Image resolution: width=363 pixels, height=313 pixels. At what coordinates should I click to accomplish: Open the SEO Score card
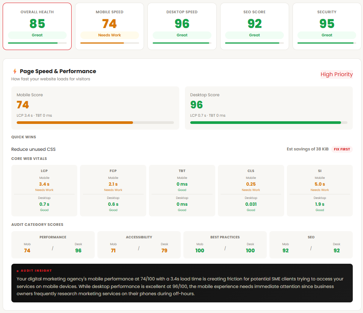point(254,26)
